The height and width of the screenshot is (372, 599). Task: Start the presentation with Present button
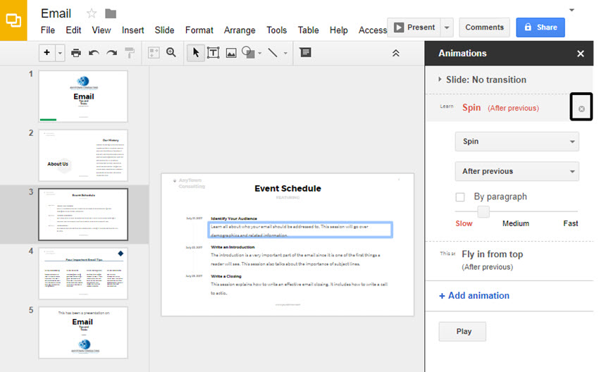coord(414,27)
